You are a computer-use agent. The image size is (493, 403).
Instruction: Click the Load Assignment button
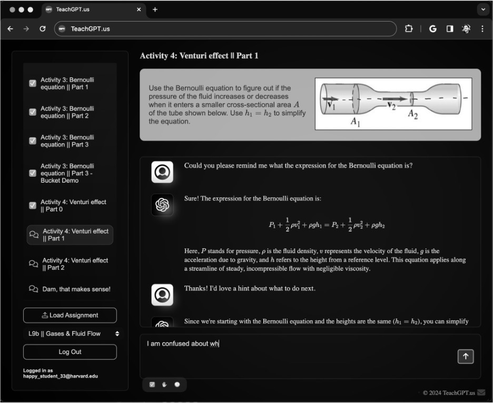coord(70,315)
